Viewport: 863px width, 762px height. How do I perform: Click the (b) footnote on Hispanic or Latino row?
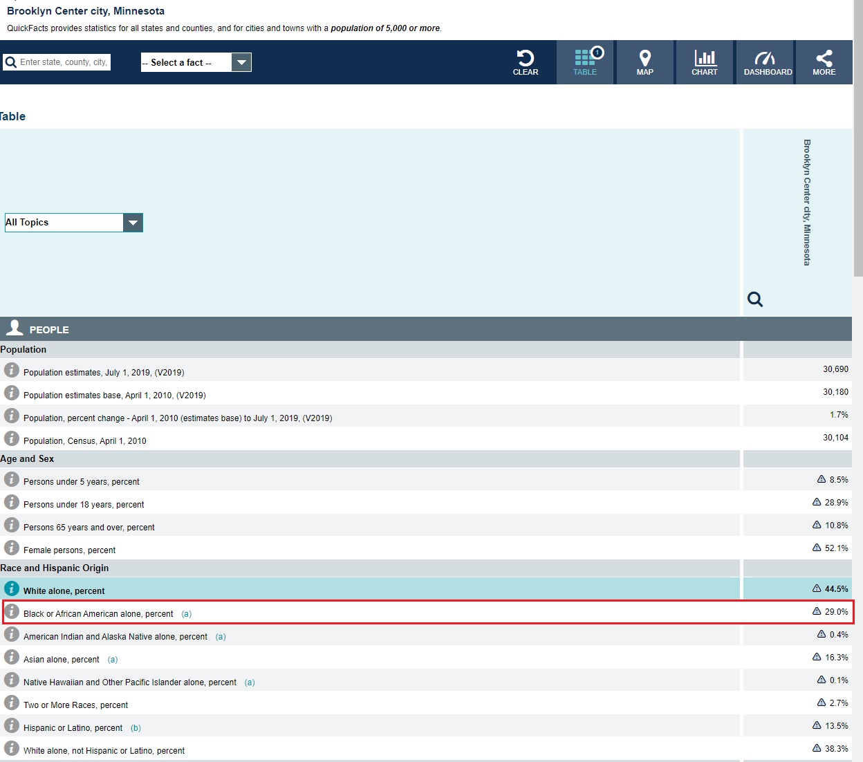click(136, 728)
